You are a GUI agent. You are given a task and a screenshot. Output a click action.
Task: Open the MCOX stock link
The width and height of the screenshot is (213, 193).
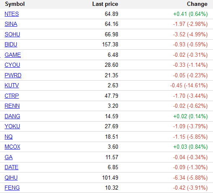13,147
